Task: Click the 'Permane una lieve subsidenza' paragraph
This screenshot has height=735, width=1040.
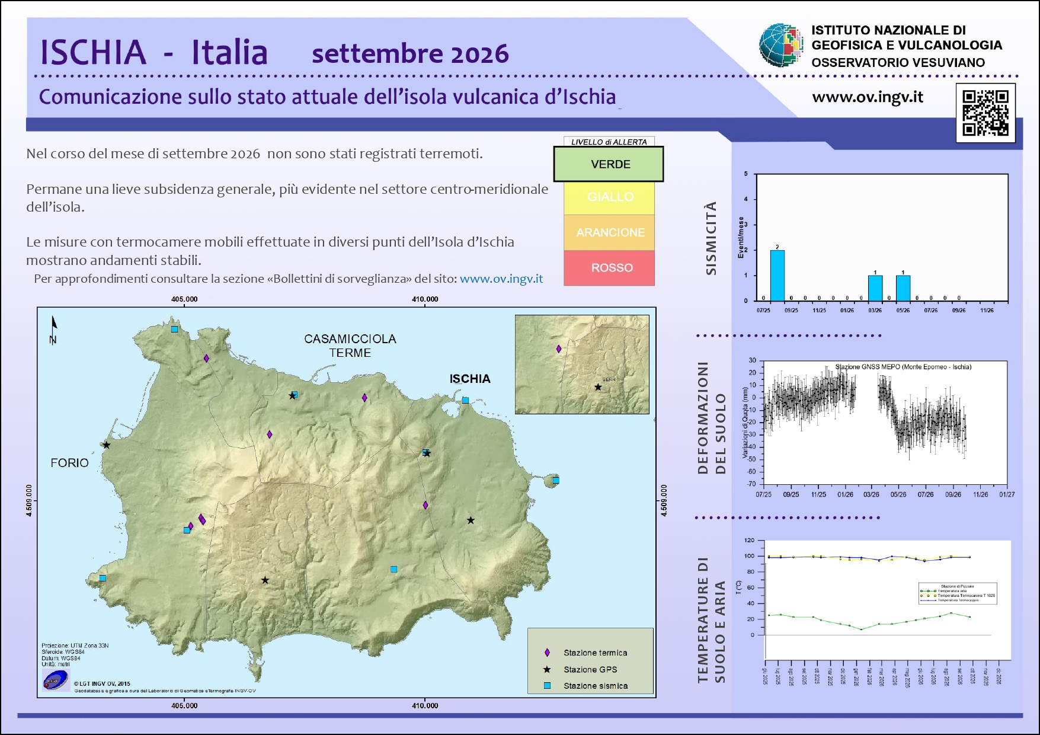Action: [x=287, y=198]
